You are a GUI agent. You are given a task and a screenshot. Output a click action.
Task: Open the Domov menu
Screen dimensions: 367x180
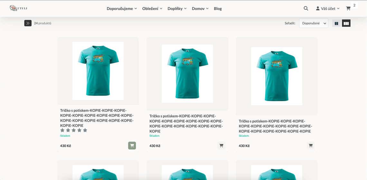pyautogui.click(x=200, y=9)
